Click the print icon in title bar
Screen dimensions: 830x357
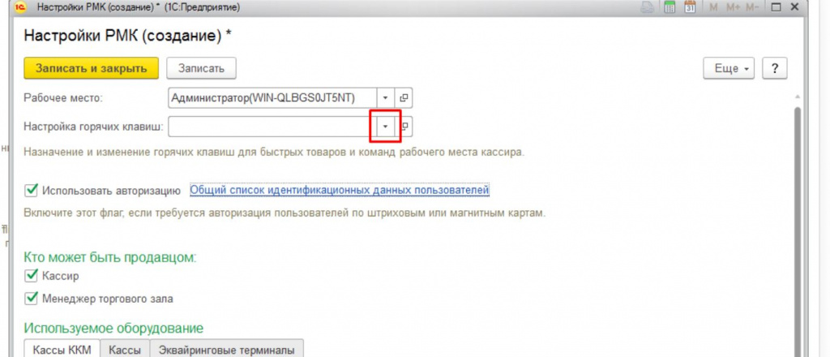648,7
